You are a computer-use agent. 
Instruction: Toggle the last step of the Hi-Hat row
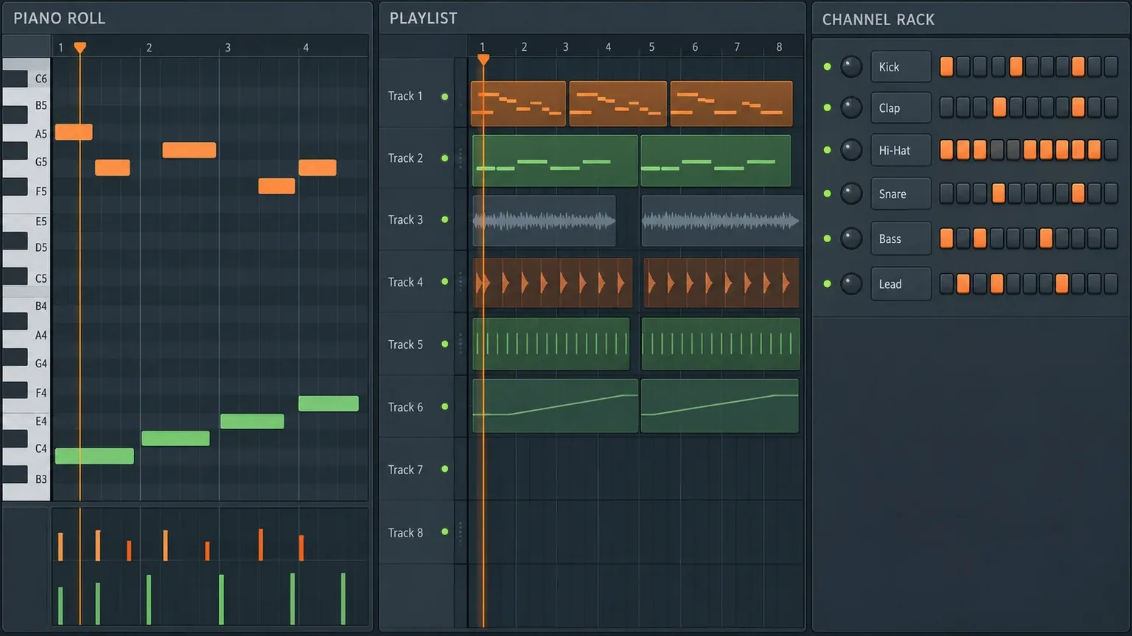1111,150
